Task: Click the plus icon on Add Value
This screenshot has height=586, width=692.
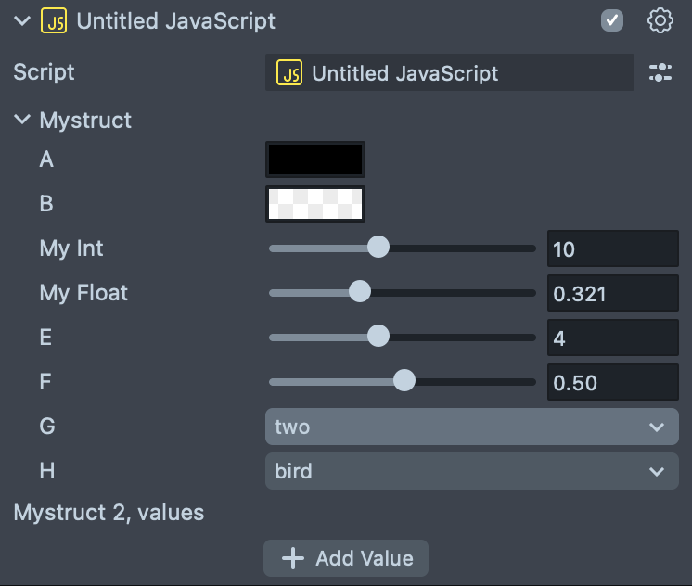Action: pyautogui.click(x=293, y=558)
